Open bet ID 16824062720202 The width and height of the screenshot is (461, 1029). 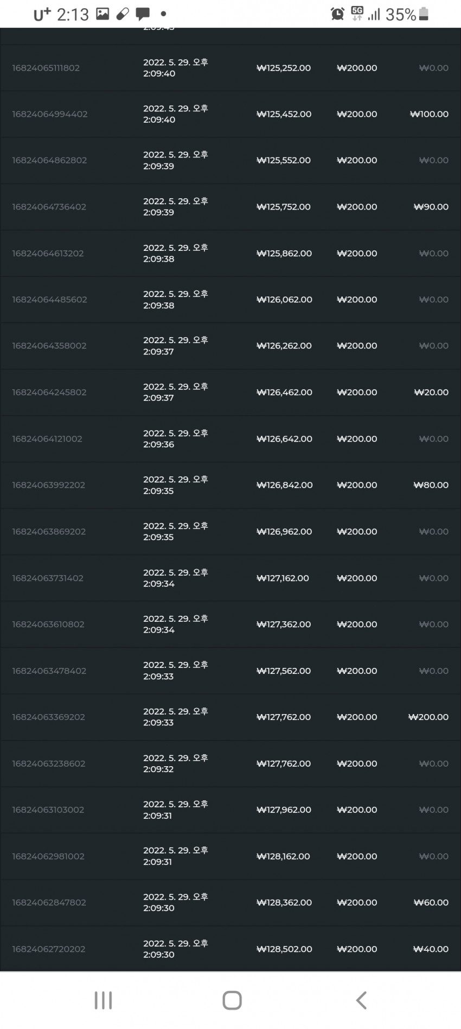click(x=48, y=949)
